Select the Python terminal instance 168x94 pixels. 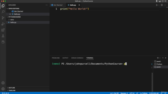(x=160, y=64)
